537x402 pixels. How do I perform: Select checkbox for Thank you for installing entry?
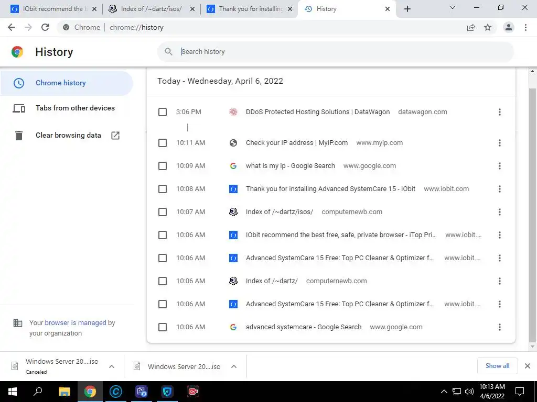pyautogui.click(x=163, y=189)
